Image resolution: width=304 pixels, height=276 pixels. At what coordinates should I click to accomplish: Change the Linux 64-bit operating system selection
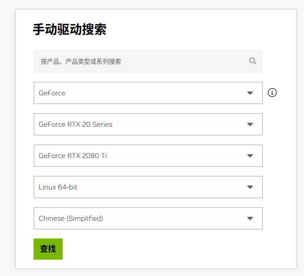(148, 187)
